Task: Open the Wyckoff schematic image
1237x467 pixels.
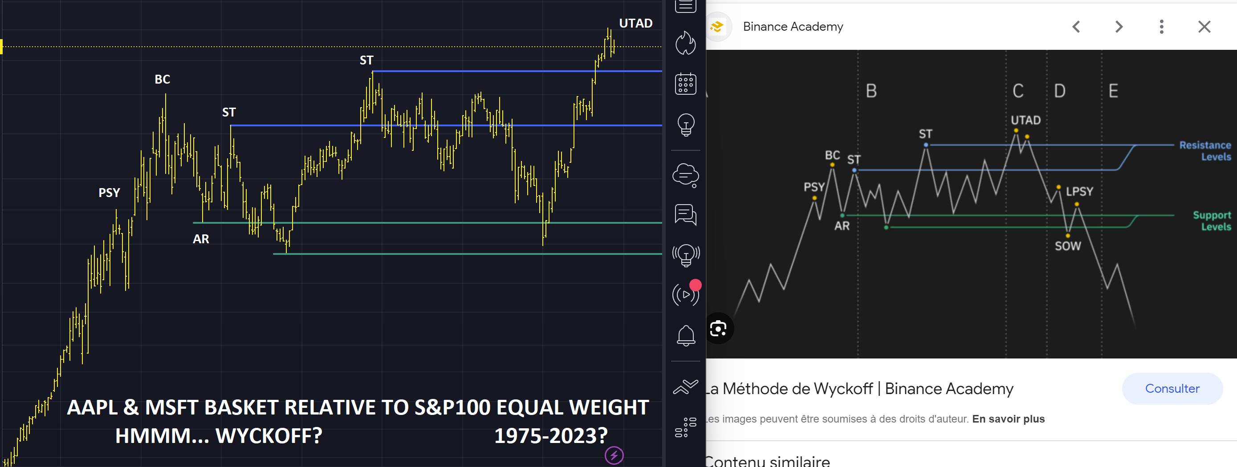Action: 971,204
